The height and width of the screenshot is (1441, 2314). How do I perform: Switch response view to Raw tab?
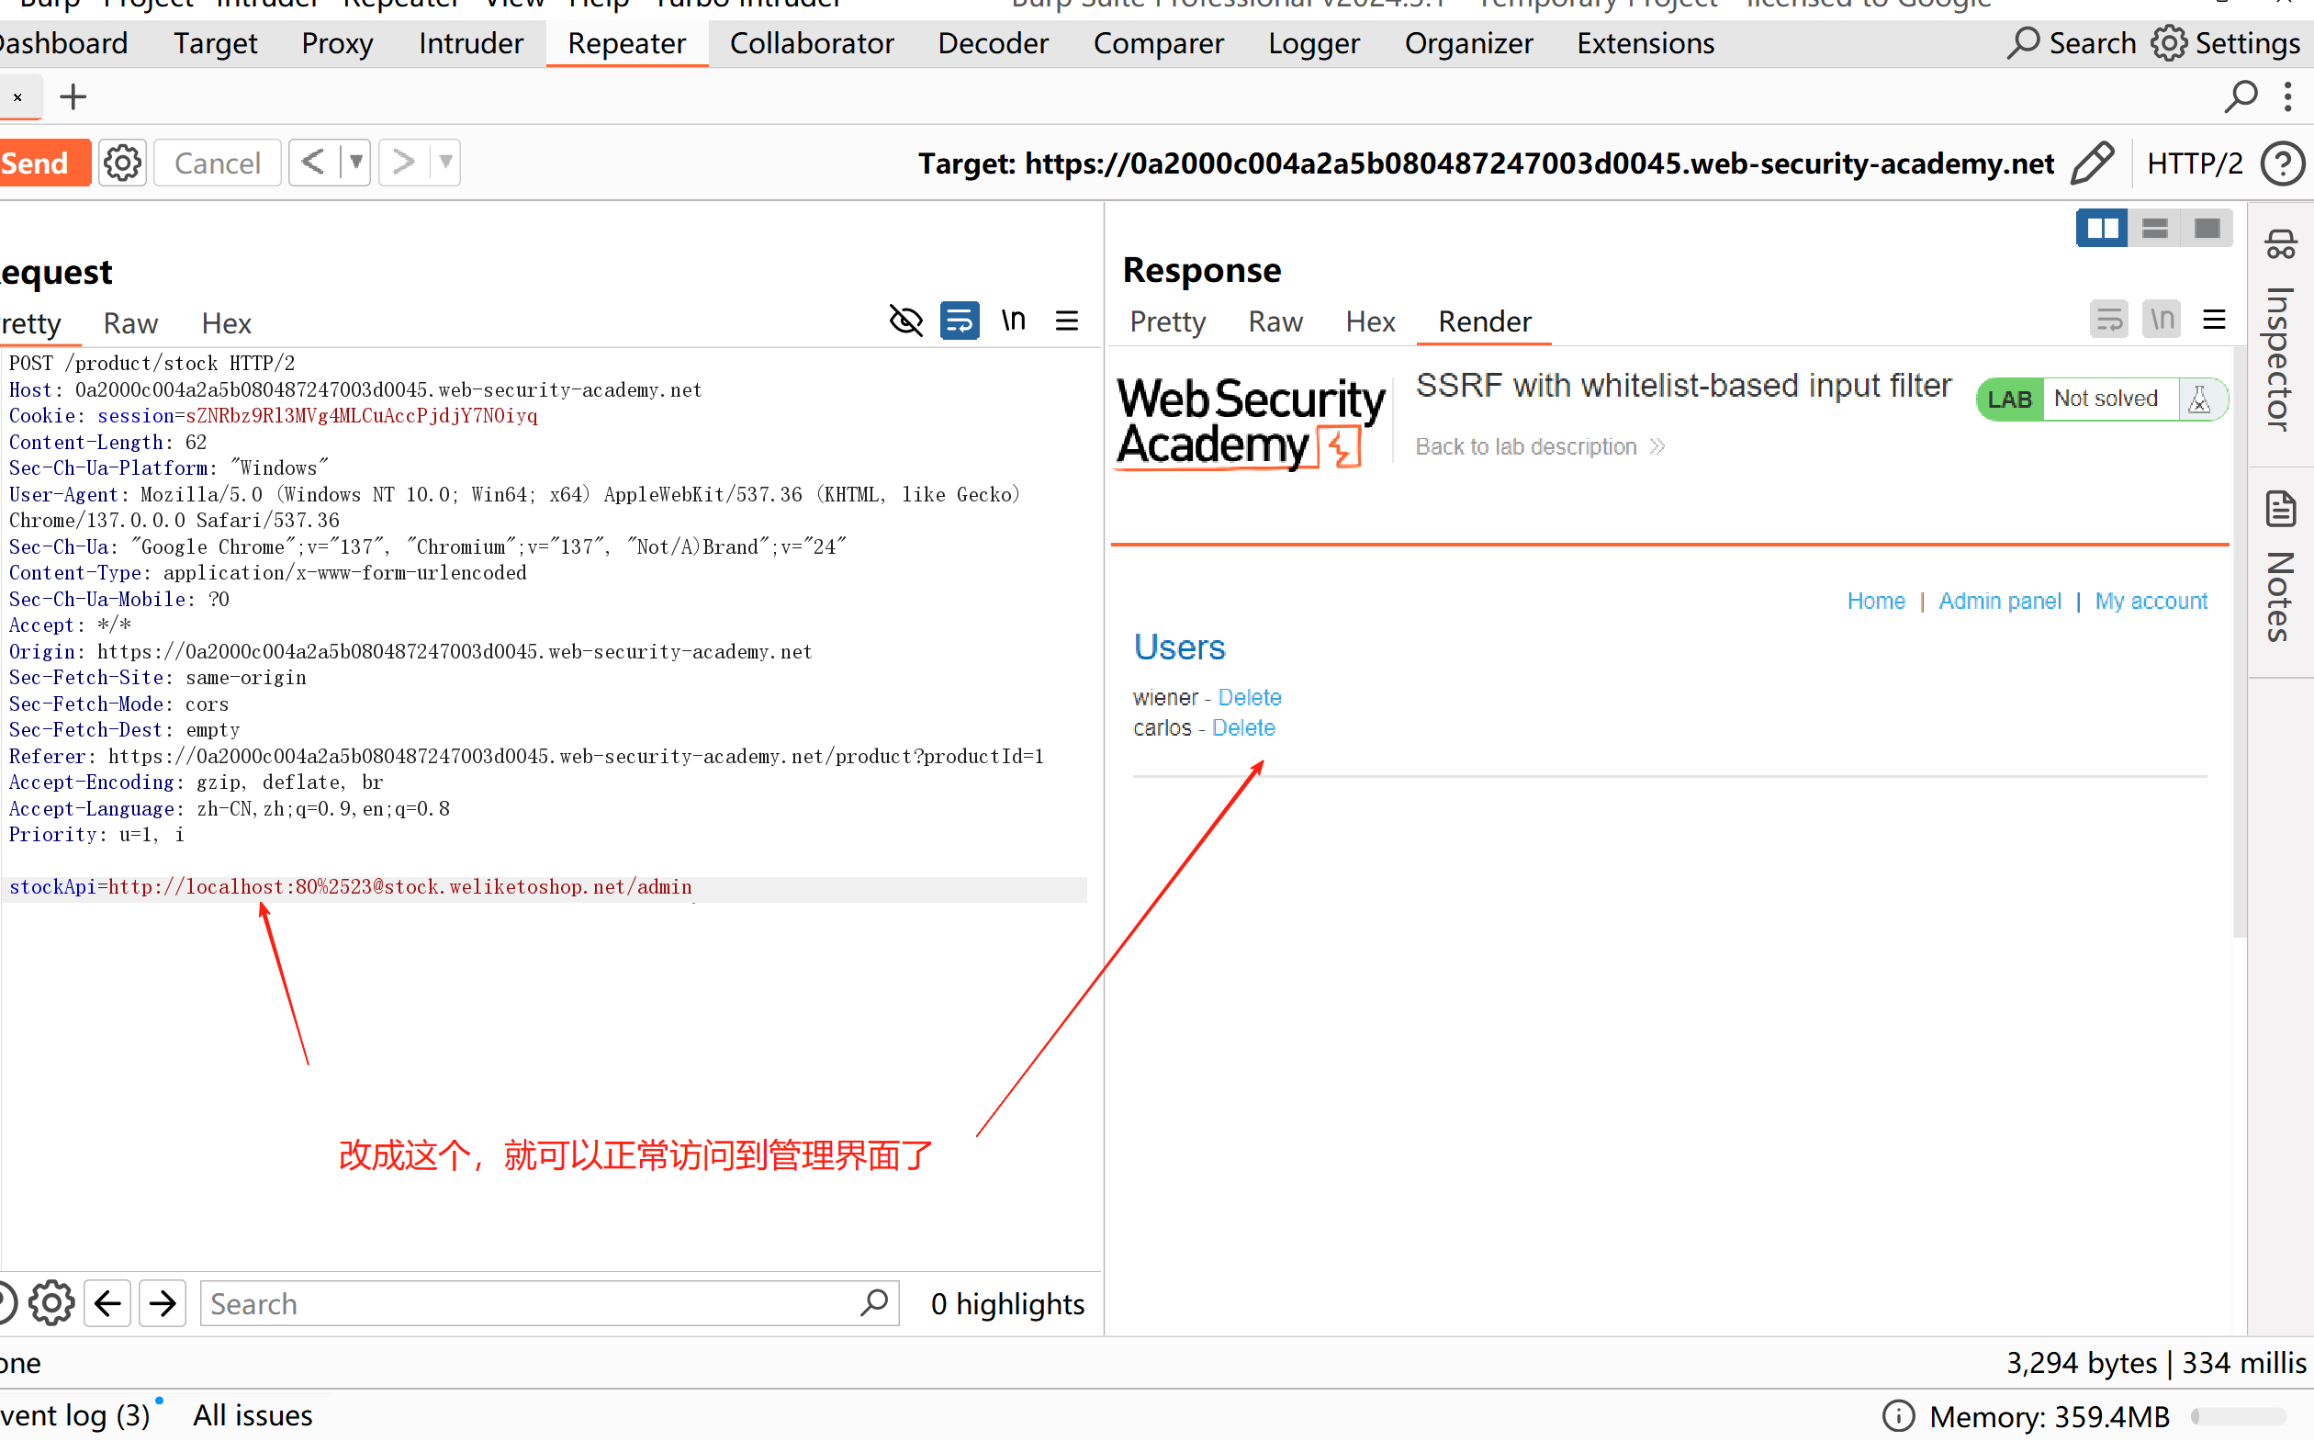(x=1275, y=321)
